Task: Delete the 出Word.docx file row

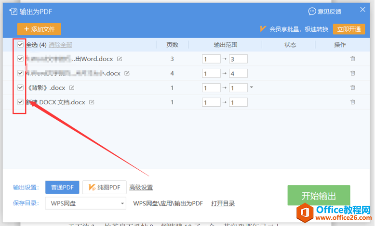Action: tap(352, 59)
